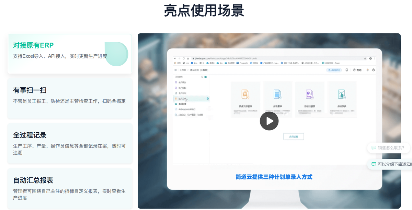The height and width of the screenshot is (210, 412).
Task: Click the sidebar search icon in the video preview
Action: coord(202,77)
